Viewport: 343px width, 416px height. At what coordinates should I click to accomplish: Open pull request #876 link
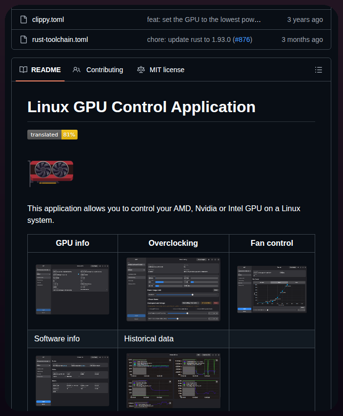[x=242, y=40]
